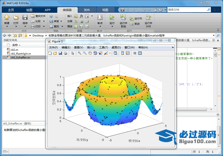
Task: Click the 保存 (Save) floppy icon
Action: [25, 17]
